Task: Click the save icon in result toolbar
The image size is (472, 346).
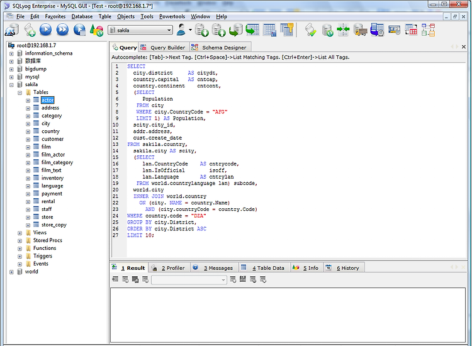Action: tap(243, 279)
